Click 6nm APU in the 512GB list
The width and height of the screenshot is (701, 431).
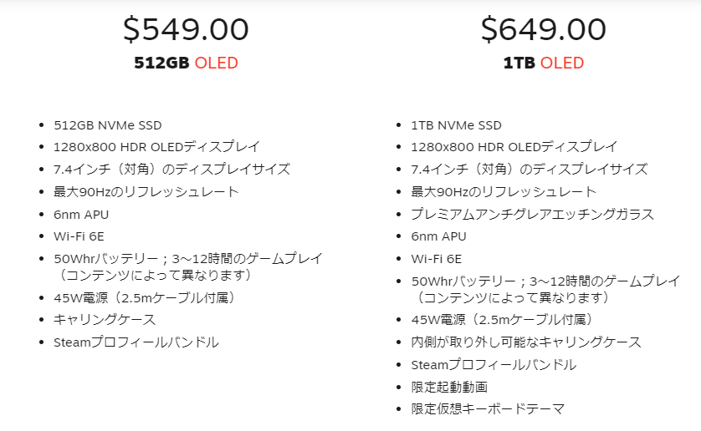pos(81,215)
